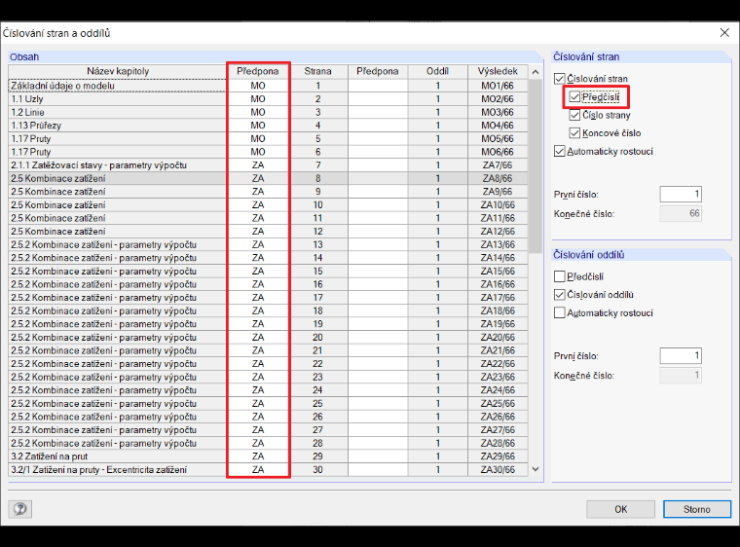This screenshot has width=740, height=547.
Task: Toggle the Číslování oddílů checkbox
Action: 560,295
